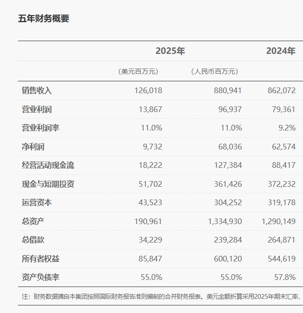This screenshot has width=303, height=313.
Task: Select the 2025年 column header
Action: tap(170, 51)
